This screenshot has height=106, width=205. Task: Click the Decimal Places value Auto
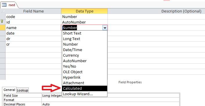tap(46, 104)
